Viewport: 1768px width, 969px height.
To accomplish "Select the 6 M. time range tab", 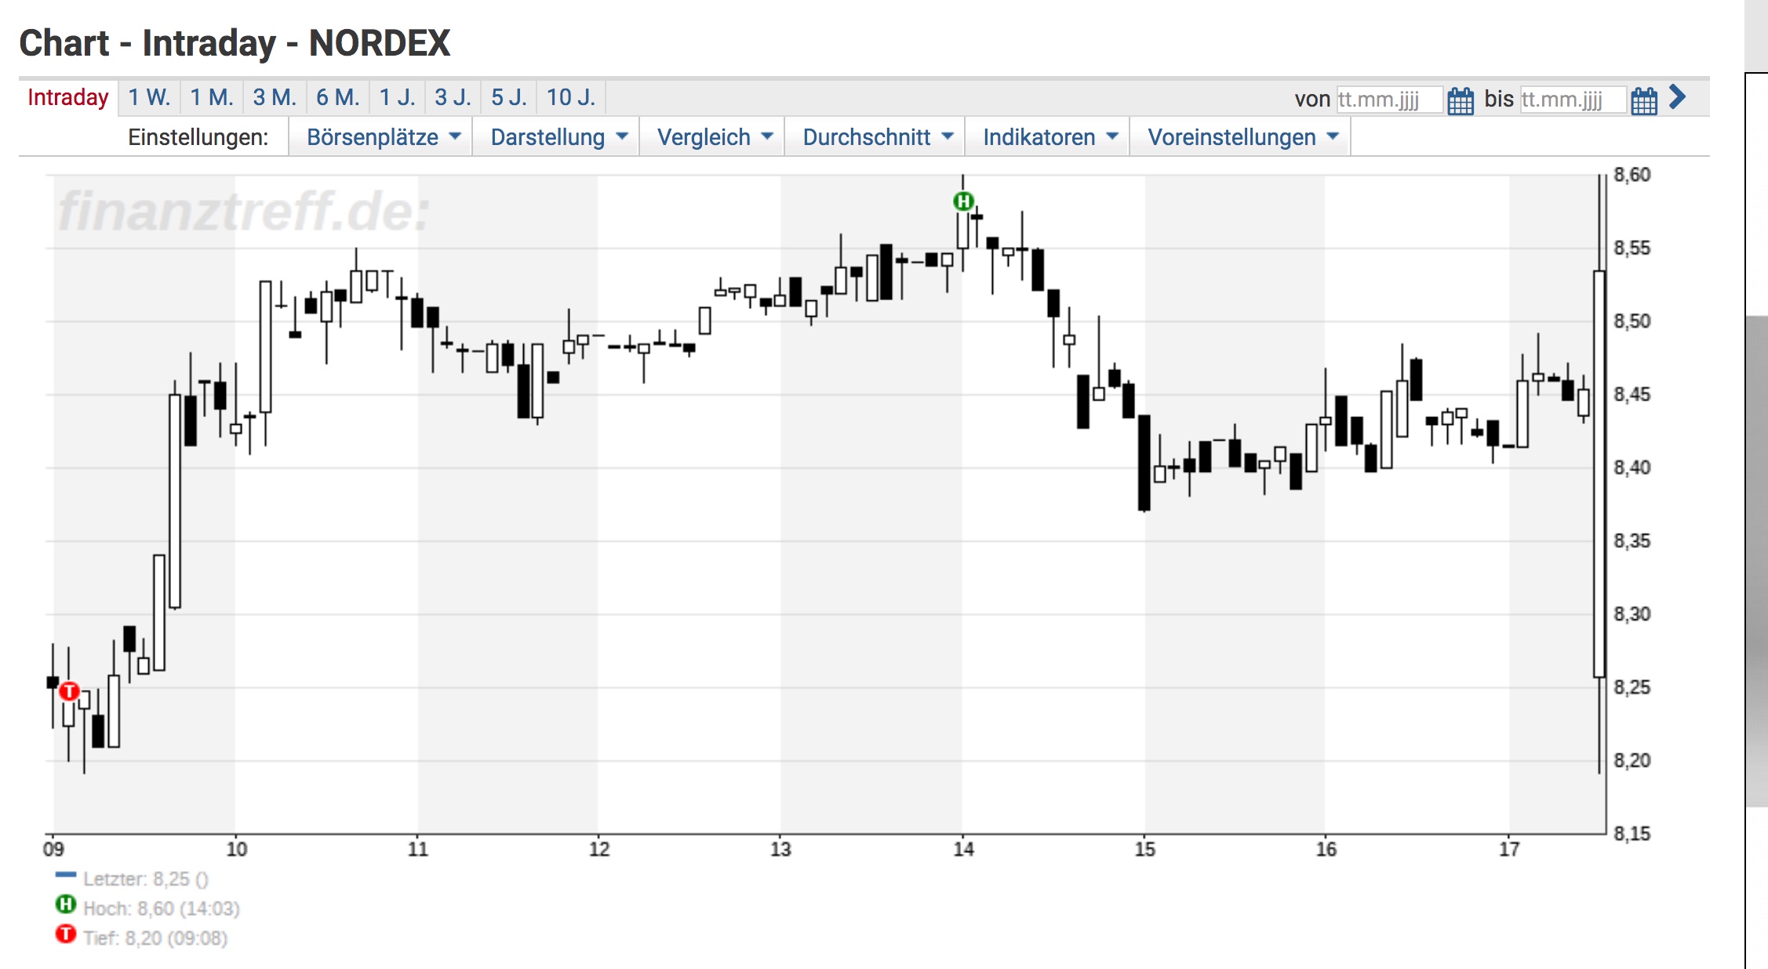I will click(337, 97).
